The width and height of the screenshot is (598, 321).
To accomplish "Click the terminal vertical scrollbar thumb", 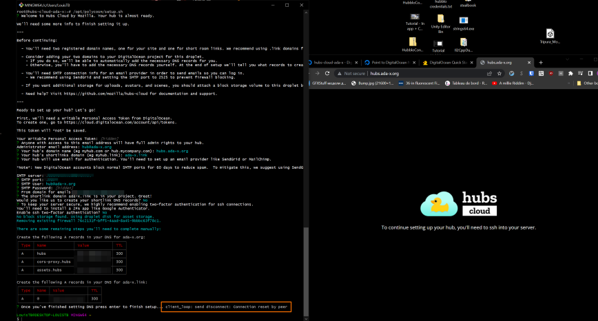I will pos(305,271).
